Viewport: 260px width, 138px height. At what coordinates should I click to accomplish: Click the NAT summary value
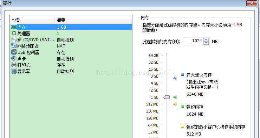pyautogui.click(x=61, y=46)
